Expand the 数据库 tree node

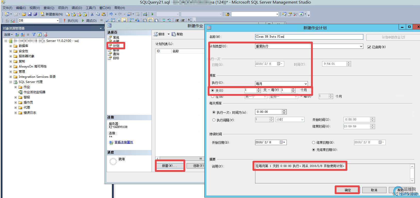point(11,46)
